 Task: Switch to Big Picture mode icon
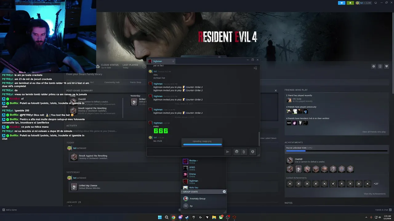click(x=376, y=3)
